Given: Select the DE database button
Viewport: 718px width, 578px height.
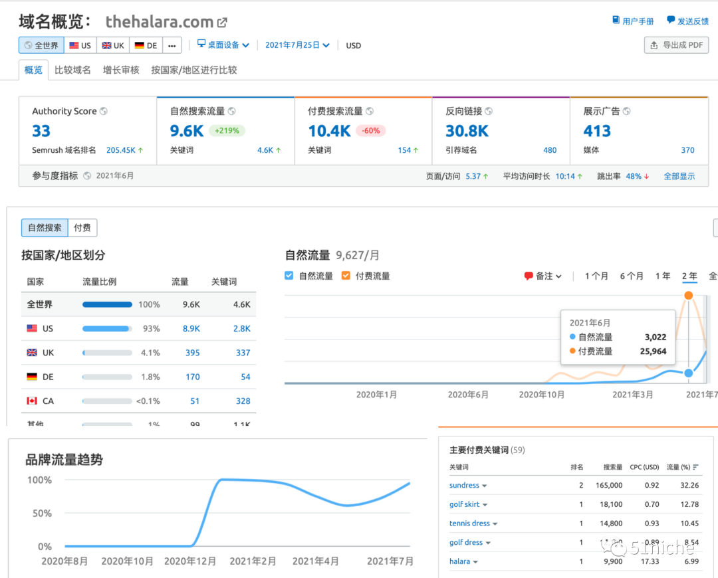Looking at the screenshot, I should click(x=146, y=45).
